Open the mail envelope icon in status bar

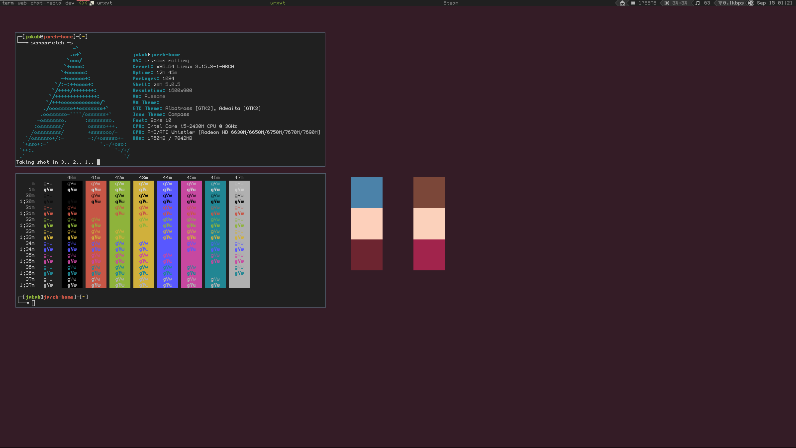click(x=622, y=3)
